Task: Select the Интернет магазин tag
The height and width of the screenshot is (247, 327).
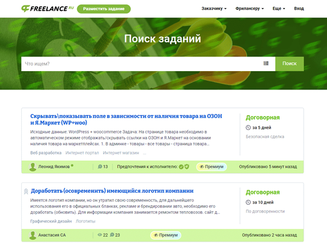Action: point(121,153)
